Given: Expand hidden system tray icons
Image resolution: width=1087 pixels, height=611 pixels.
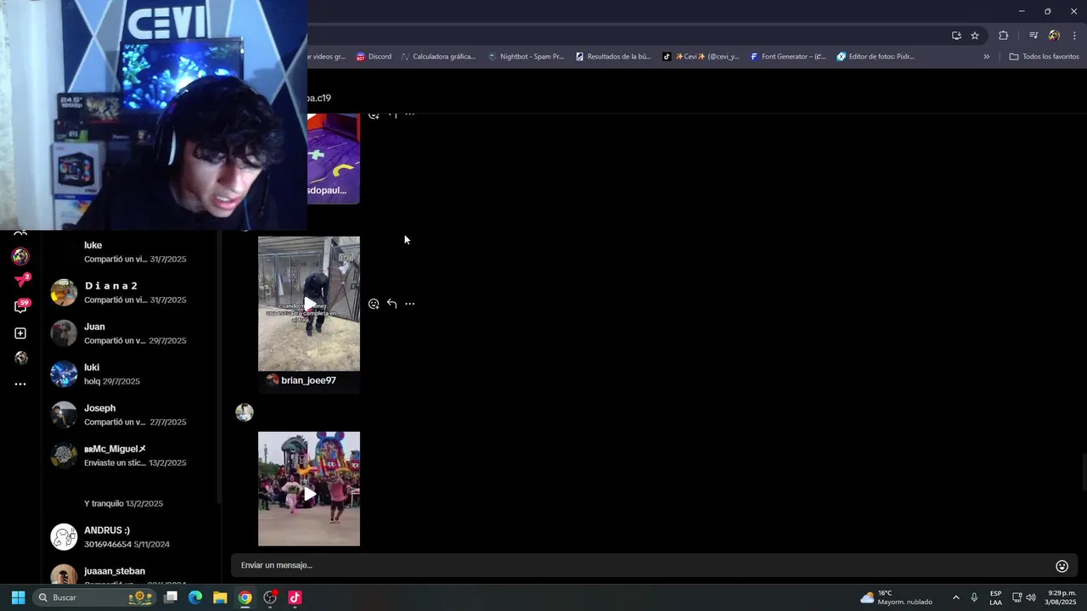Looking at the screenshot, I should [955, 597].
